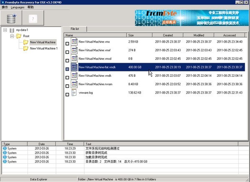The image size is (250, 182).
Task: Switch to the File list tab
Action: coord(75,29)
